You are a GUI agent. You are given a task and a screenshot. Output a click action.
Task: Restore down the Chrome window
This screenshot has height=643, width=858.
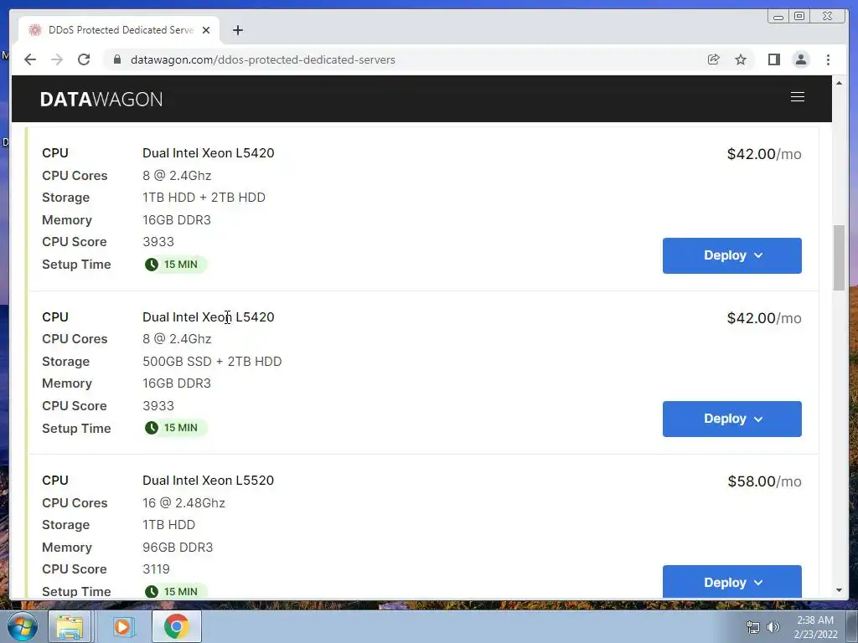[x=799, y=17]
